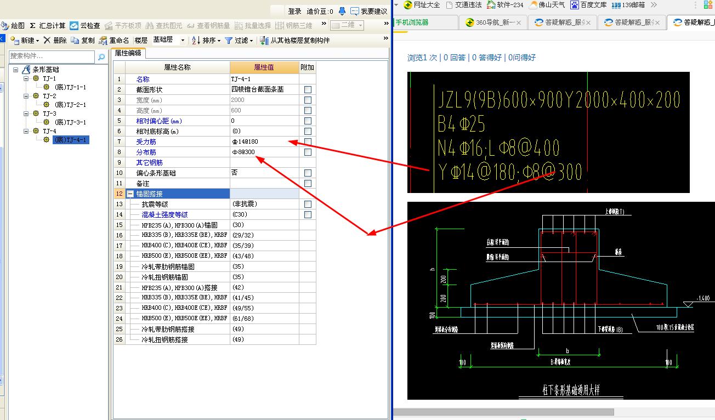Collapse the TJ-2 tree node

click(x=26, y=97)
